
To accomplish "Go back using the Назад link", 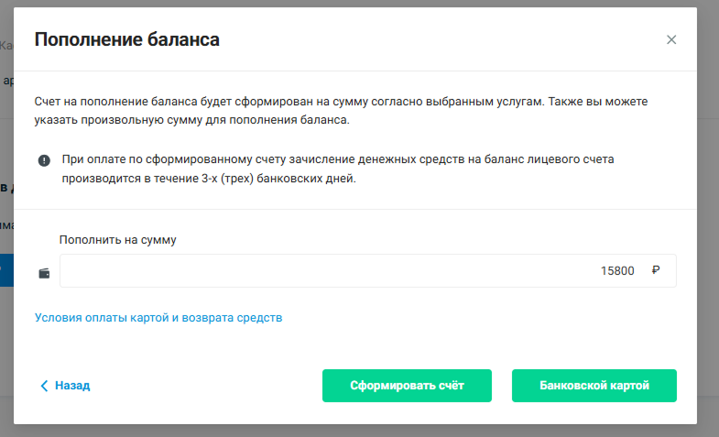I will tap(72, 386).
